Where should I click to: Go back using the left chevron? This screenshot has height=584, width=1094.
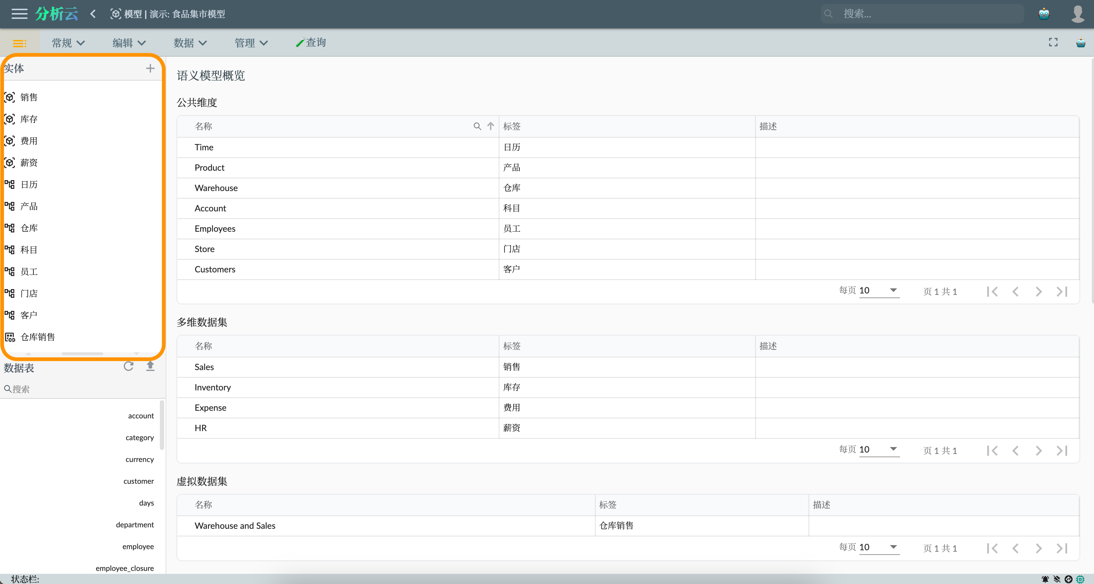[x=93, y=14]
